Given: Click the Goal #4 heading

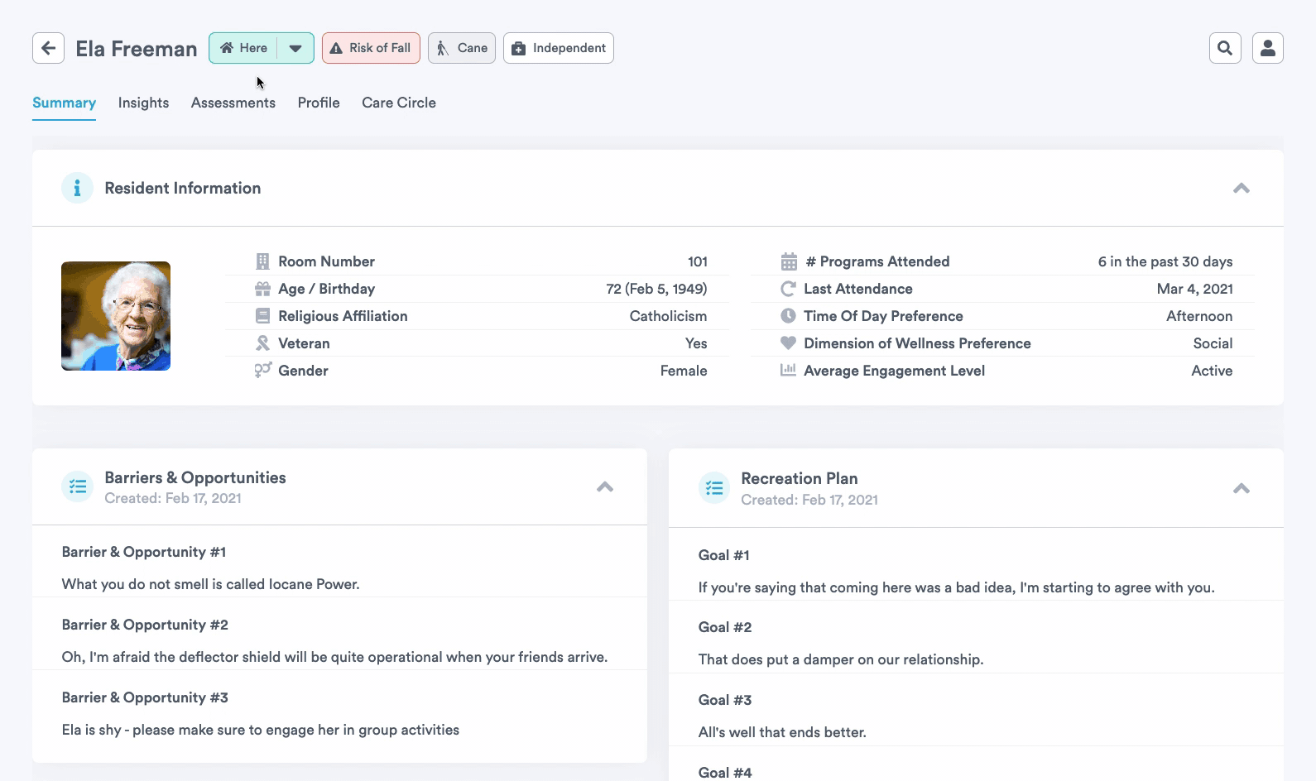Looking at the screenshot, I should pos(725,773).
